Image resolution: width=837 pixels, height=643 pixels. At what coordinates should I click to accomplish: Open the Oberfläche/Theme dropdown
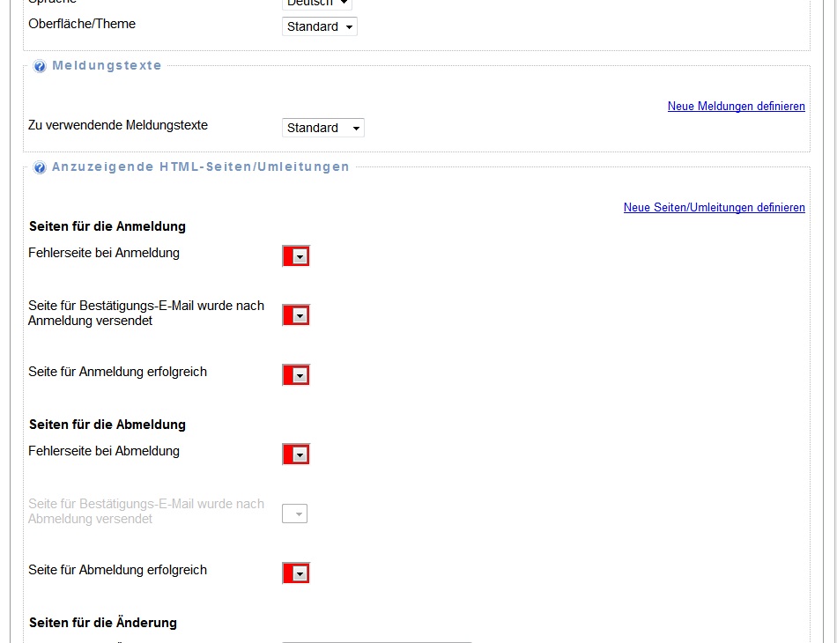(320, 26)
